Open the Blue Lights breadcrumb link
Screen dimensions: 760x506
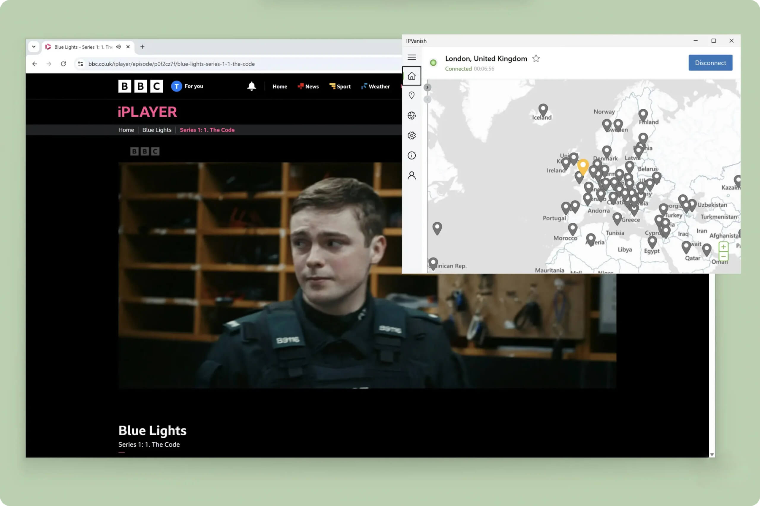(x=157, y=130)
